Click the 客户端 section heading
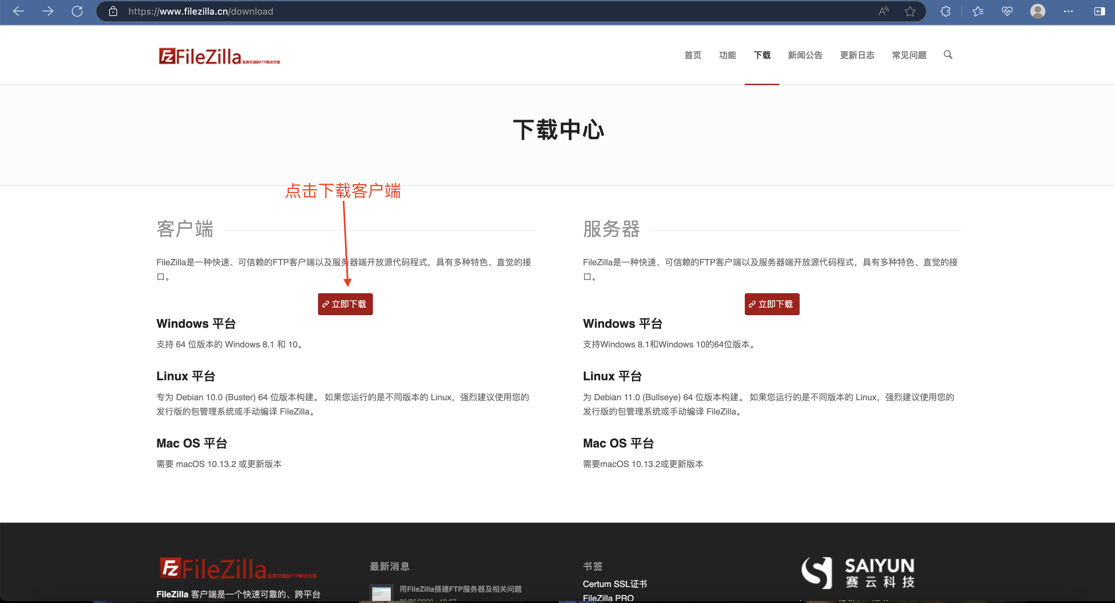 (185, 229)
